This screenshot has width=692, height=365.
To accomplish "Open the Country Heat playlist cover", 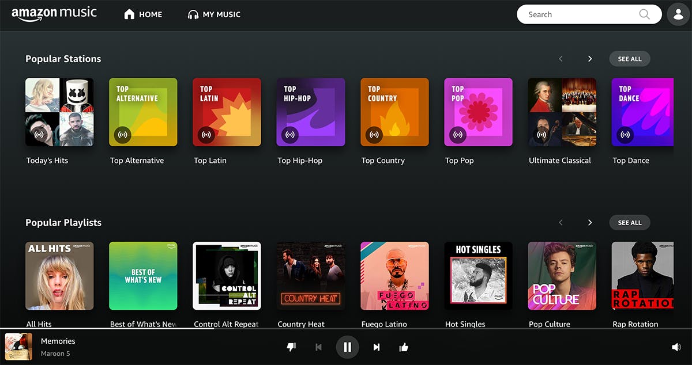I will pyautogui.click(x=310, y=276).
